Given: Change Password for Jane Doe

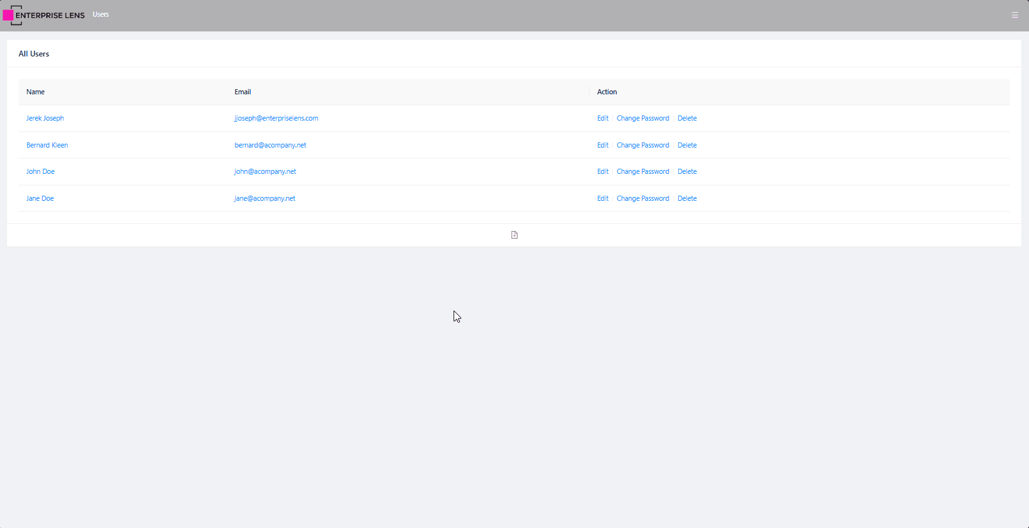Looking at the screenshot, I should point(643,199).
